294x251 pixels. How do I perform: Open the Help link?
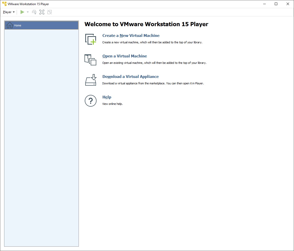point(107,97)
